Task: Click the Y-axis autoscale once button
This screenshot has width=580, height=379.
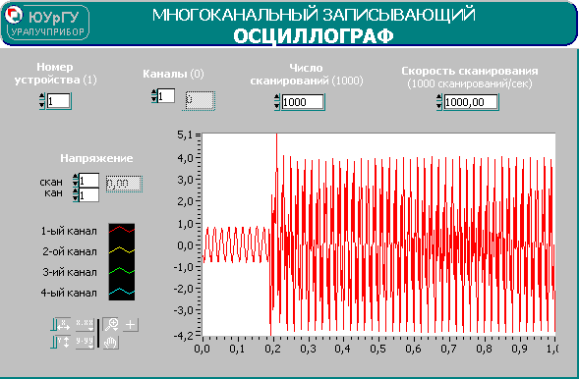Action: (64, 343)
